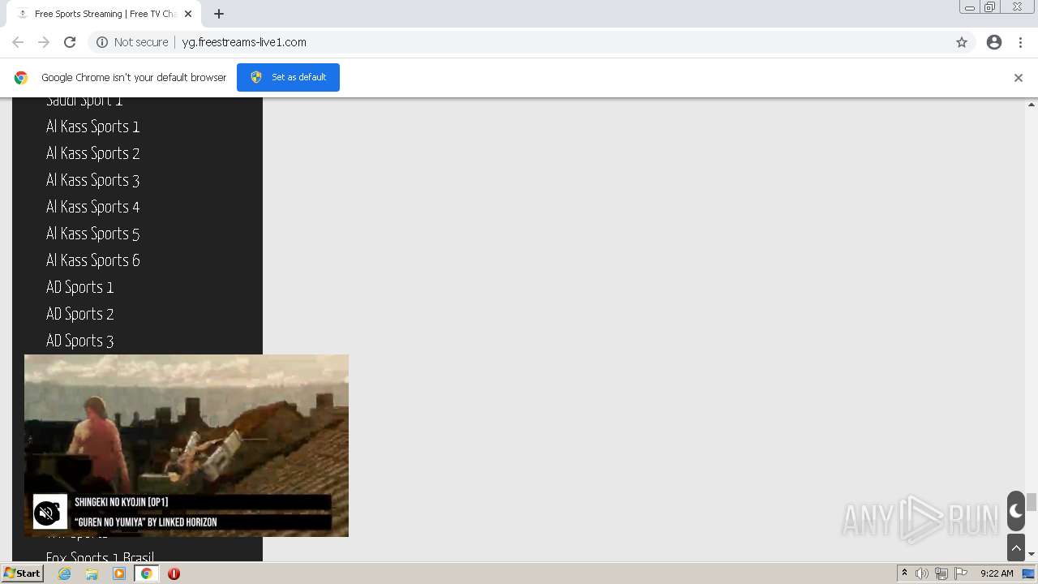Open Al Kass Sports 6 channel

tap(93, 260)
